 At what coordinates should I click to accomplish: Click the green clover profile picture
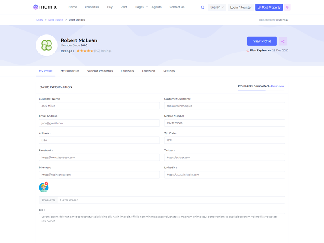tap(47, 45)
